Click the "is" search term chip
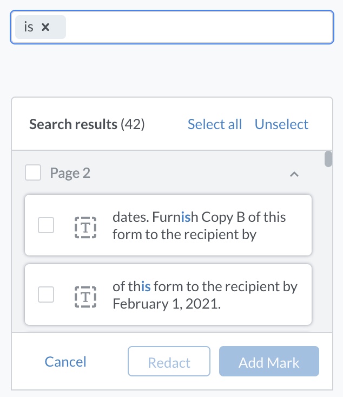Image resolution: width=343 pixels, height=397 pixels. click(41, 27)
